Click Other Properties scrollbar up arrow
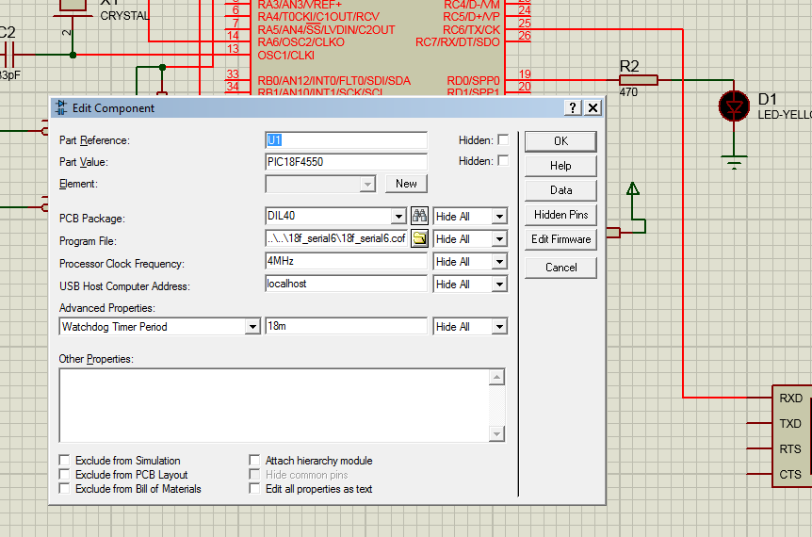Viewport: 812px width, 537px height. coord(496,377)
